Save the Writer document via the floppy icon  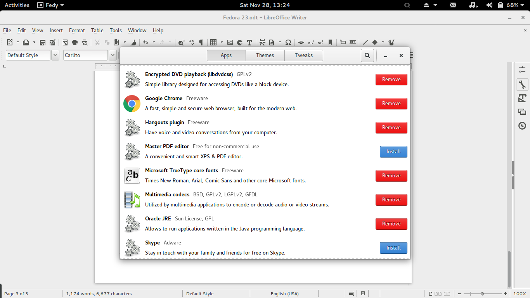43,42
